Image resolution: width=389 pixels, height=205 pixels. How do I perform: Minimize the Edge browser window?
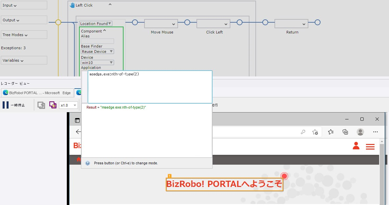click(x=347, y=119)
